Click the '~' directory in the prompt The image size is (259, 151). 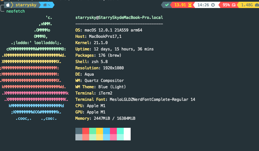[x=49, y=5]
